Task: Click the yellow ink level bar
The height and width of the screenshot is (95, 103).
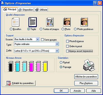Action: [x=45, y=66]
